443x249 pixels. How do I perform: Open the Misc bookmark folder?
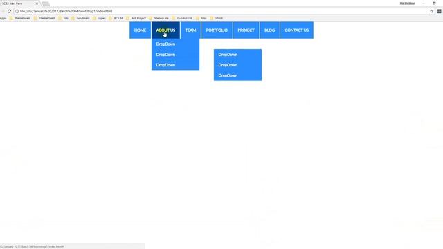[x=201, y=18]
